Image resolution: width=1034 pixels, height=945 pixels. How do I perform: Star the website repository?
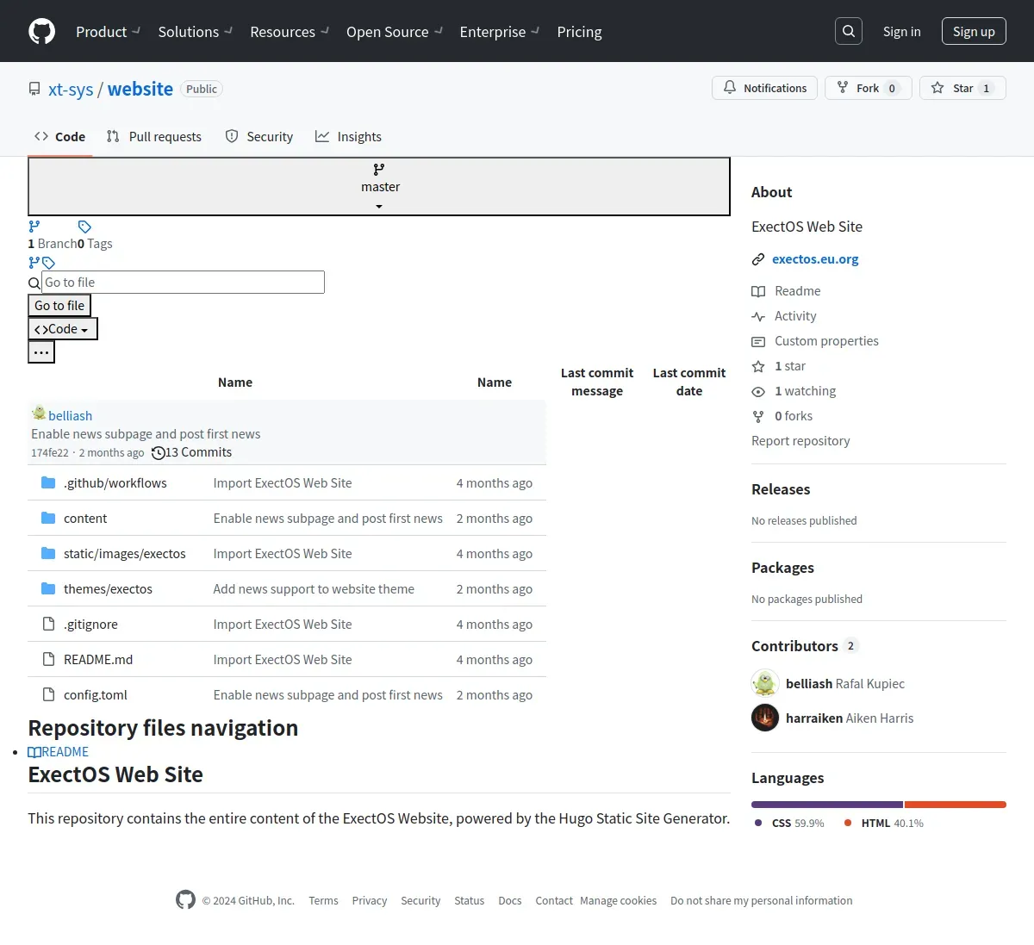point(962,88)
